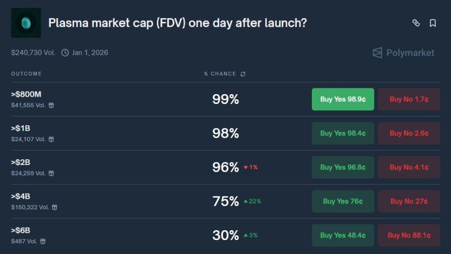This screenshot has height=254, width=451.
Task: Click Buy Yes 98.9¢ for >$800M
Action: [x=342, y=99]
